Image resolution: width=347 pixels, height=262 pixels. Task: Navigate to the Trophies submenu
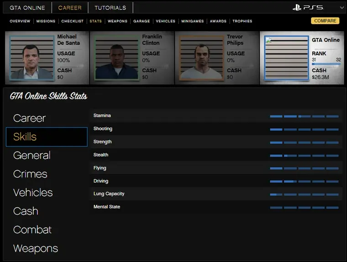tap(242, 21)
